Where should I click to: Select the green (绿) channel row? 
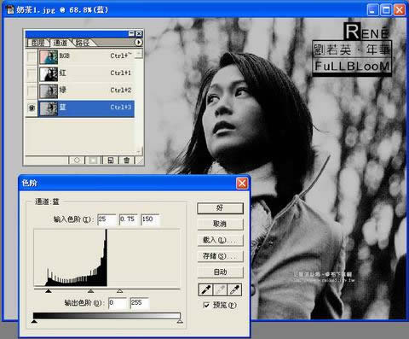point(86,91)
